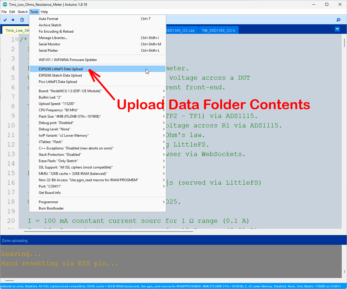Expand MMU cache/IRAM submenu

pos(98,174)
